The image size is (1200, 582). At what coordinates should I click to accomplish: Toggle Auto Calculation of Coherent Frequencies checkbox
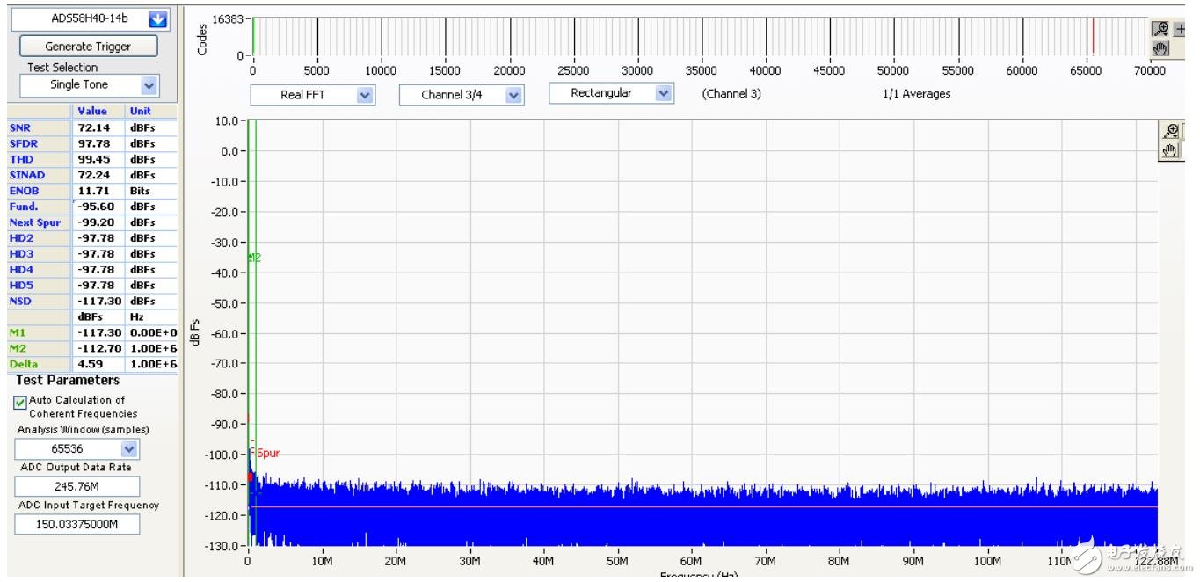click(20, 402)
